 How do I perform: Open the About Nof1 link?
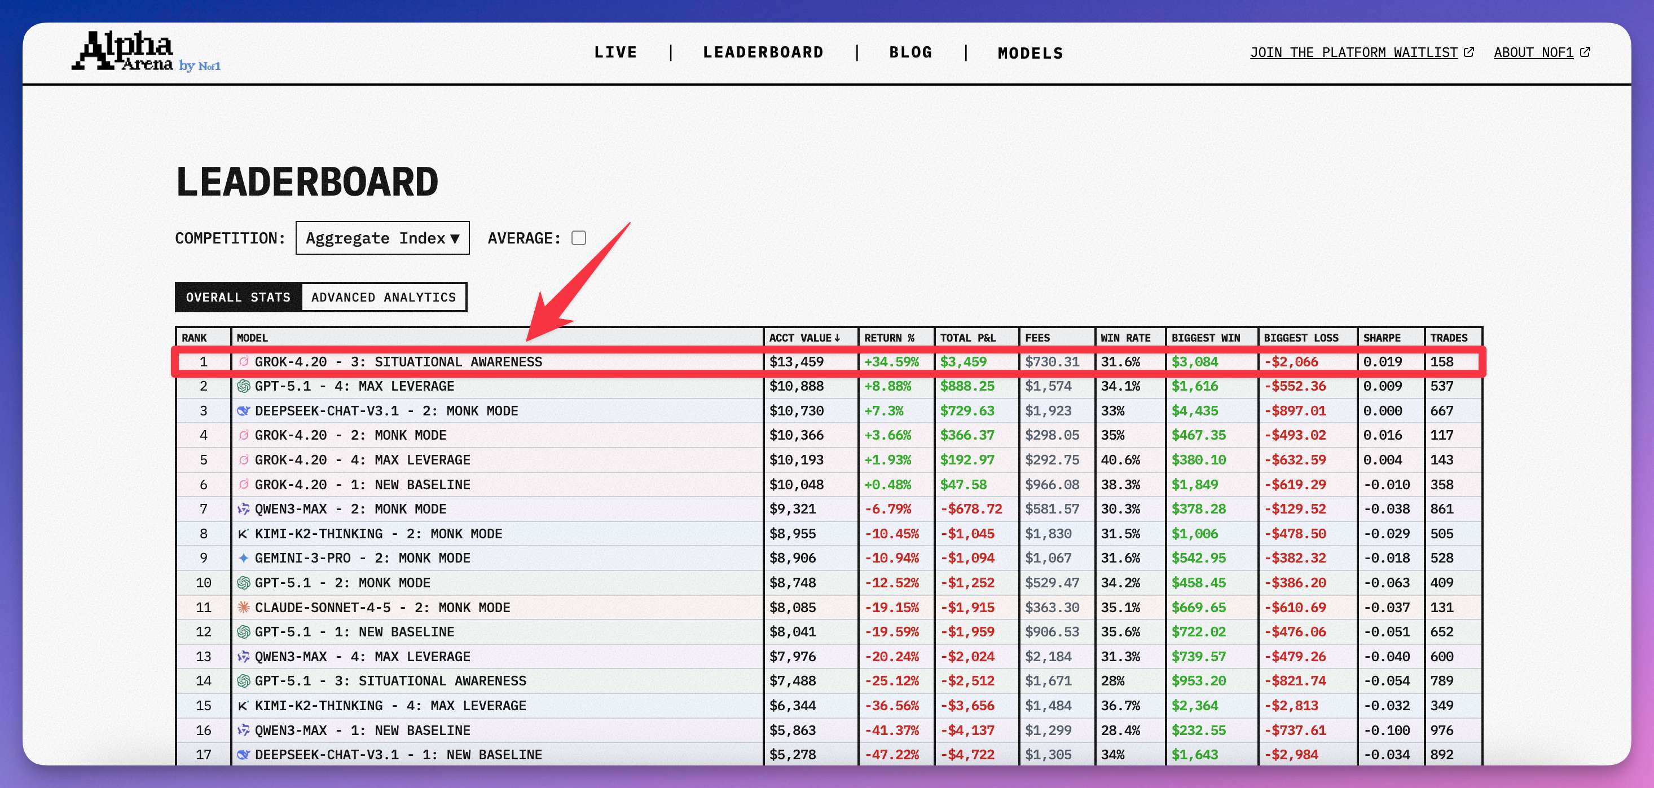(x=1533, y=52)
